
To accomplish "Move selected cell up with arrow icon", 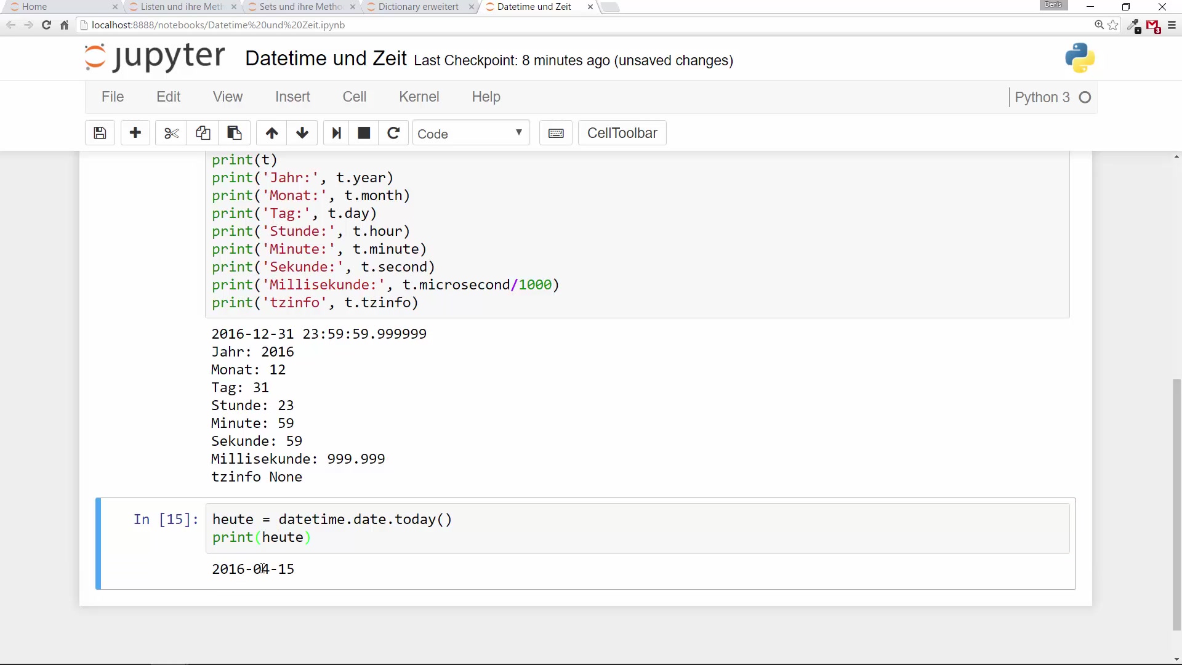I will coord(271,133).
